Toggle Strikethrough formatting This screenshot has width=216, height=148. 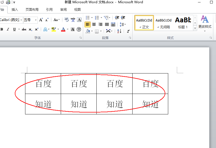pos(24,29)
